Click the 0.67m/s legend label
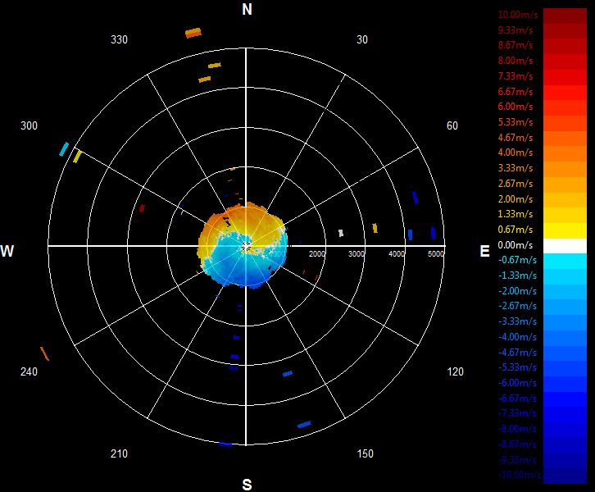595x492 pixels. click(516, 230)
